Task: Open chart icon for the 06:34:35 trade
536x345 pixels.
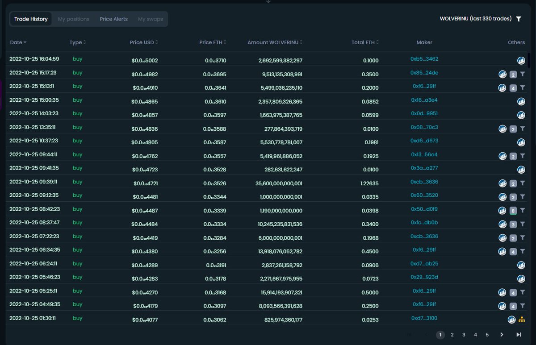Action: coord(502,251)
